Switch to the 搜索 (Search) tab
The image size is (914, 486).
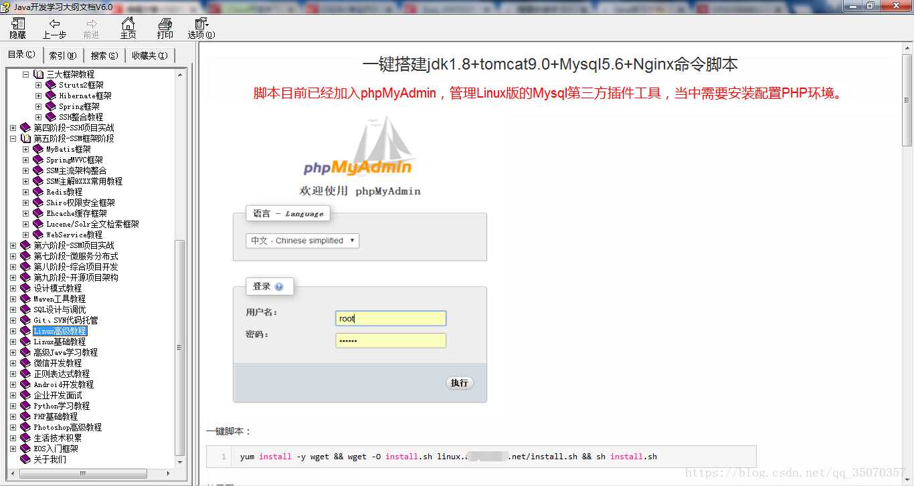click(104, 55)
